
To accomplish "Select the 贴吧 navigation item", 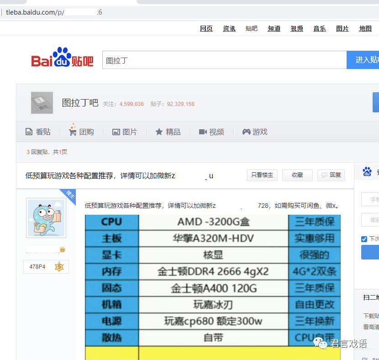I will point(252,28).
